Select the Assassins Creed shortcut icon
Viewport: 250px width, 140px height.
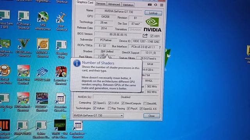60,102
